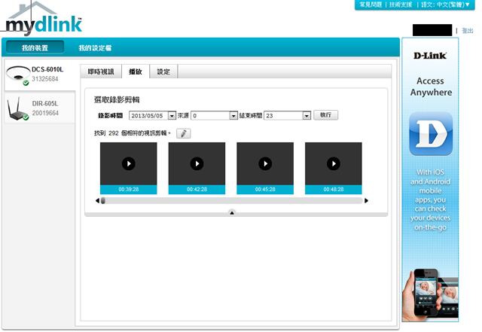
Task: Click the 選取錄影剪輯 heading
Action: click(x=117, y=100)
